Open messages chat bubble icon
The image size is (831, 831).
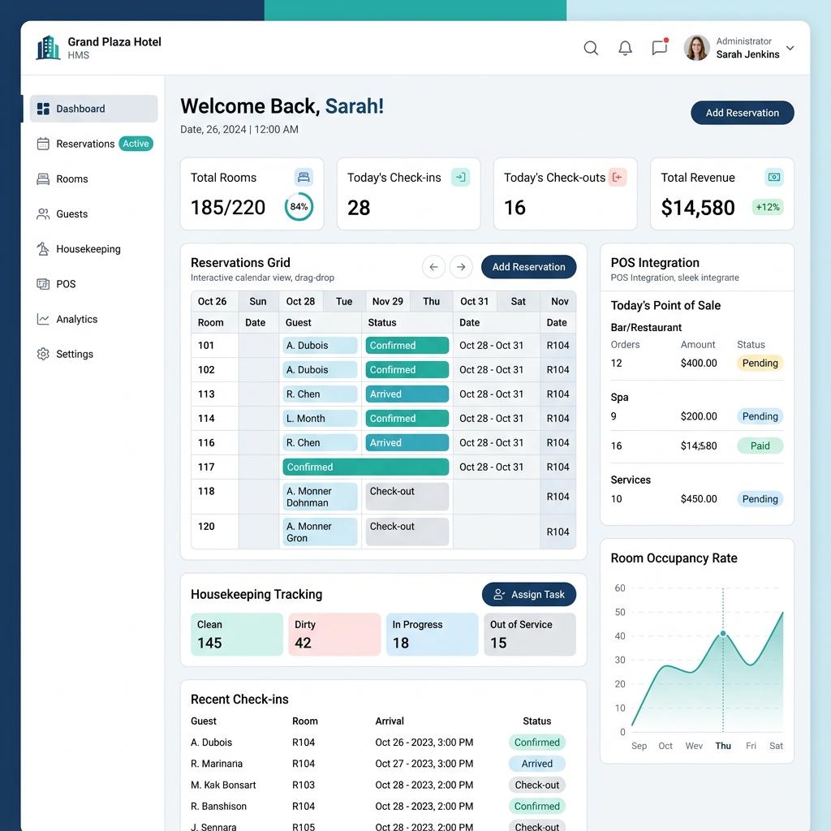pyautogui.click(x=659, y=48)
